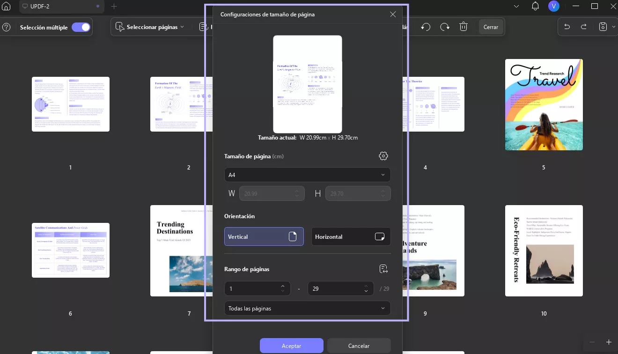
Task: Select Vertical orientation
Action: (x=264, y=236)
